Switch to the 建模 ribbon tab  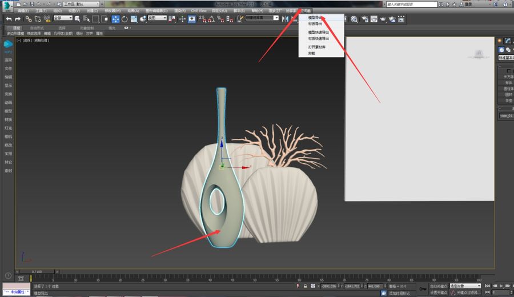[17, 28]
